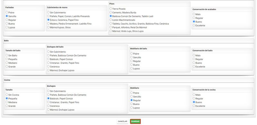Set Mobiliario del baño to Lujoso
The image size is (257, 125).
pyautogui.click(x=131, y=68)
